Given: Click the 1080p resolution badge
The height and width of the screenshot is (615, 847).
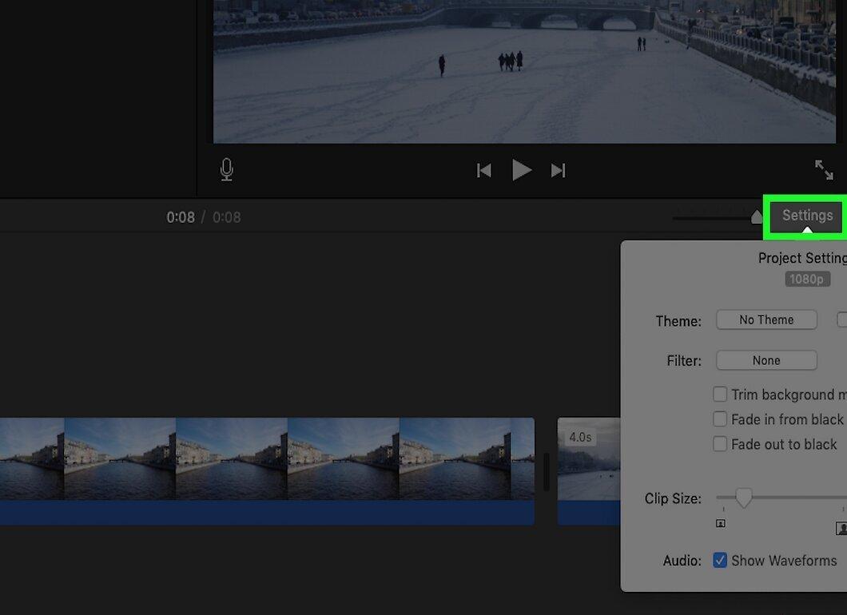Looking at the screenshot, I should (x=807, y=280).
